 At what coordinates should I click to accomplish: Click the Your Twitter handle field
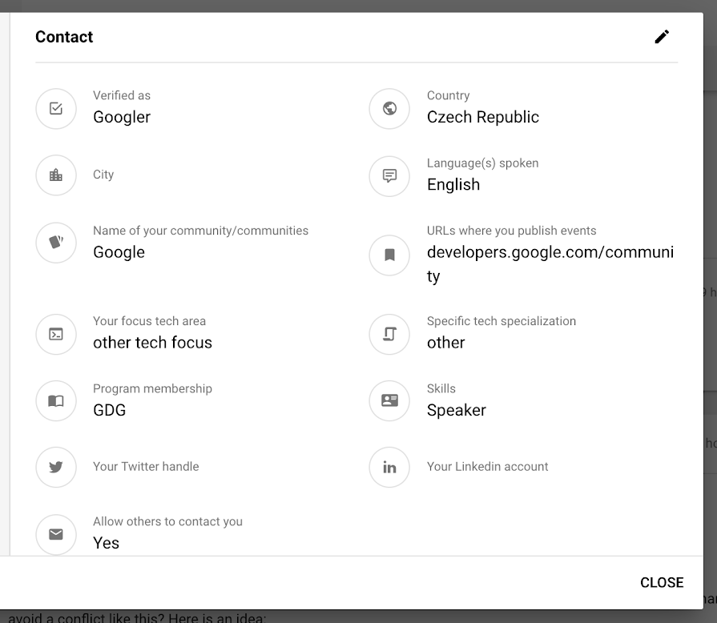[x=146, y=466]
